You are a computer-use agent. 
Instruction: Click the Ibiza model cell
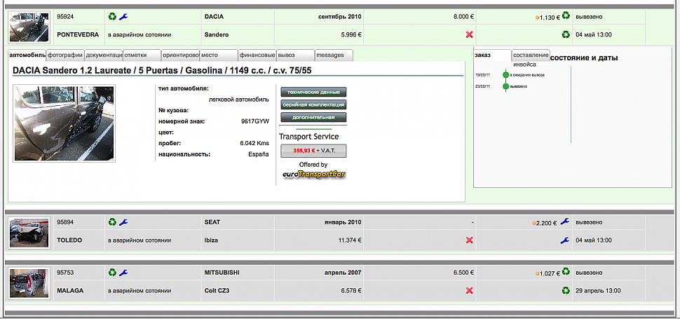click(x=238, y=240)
